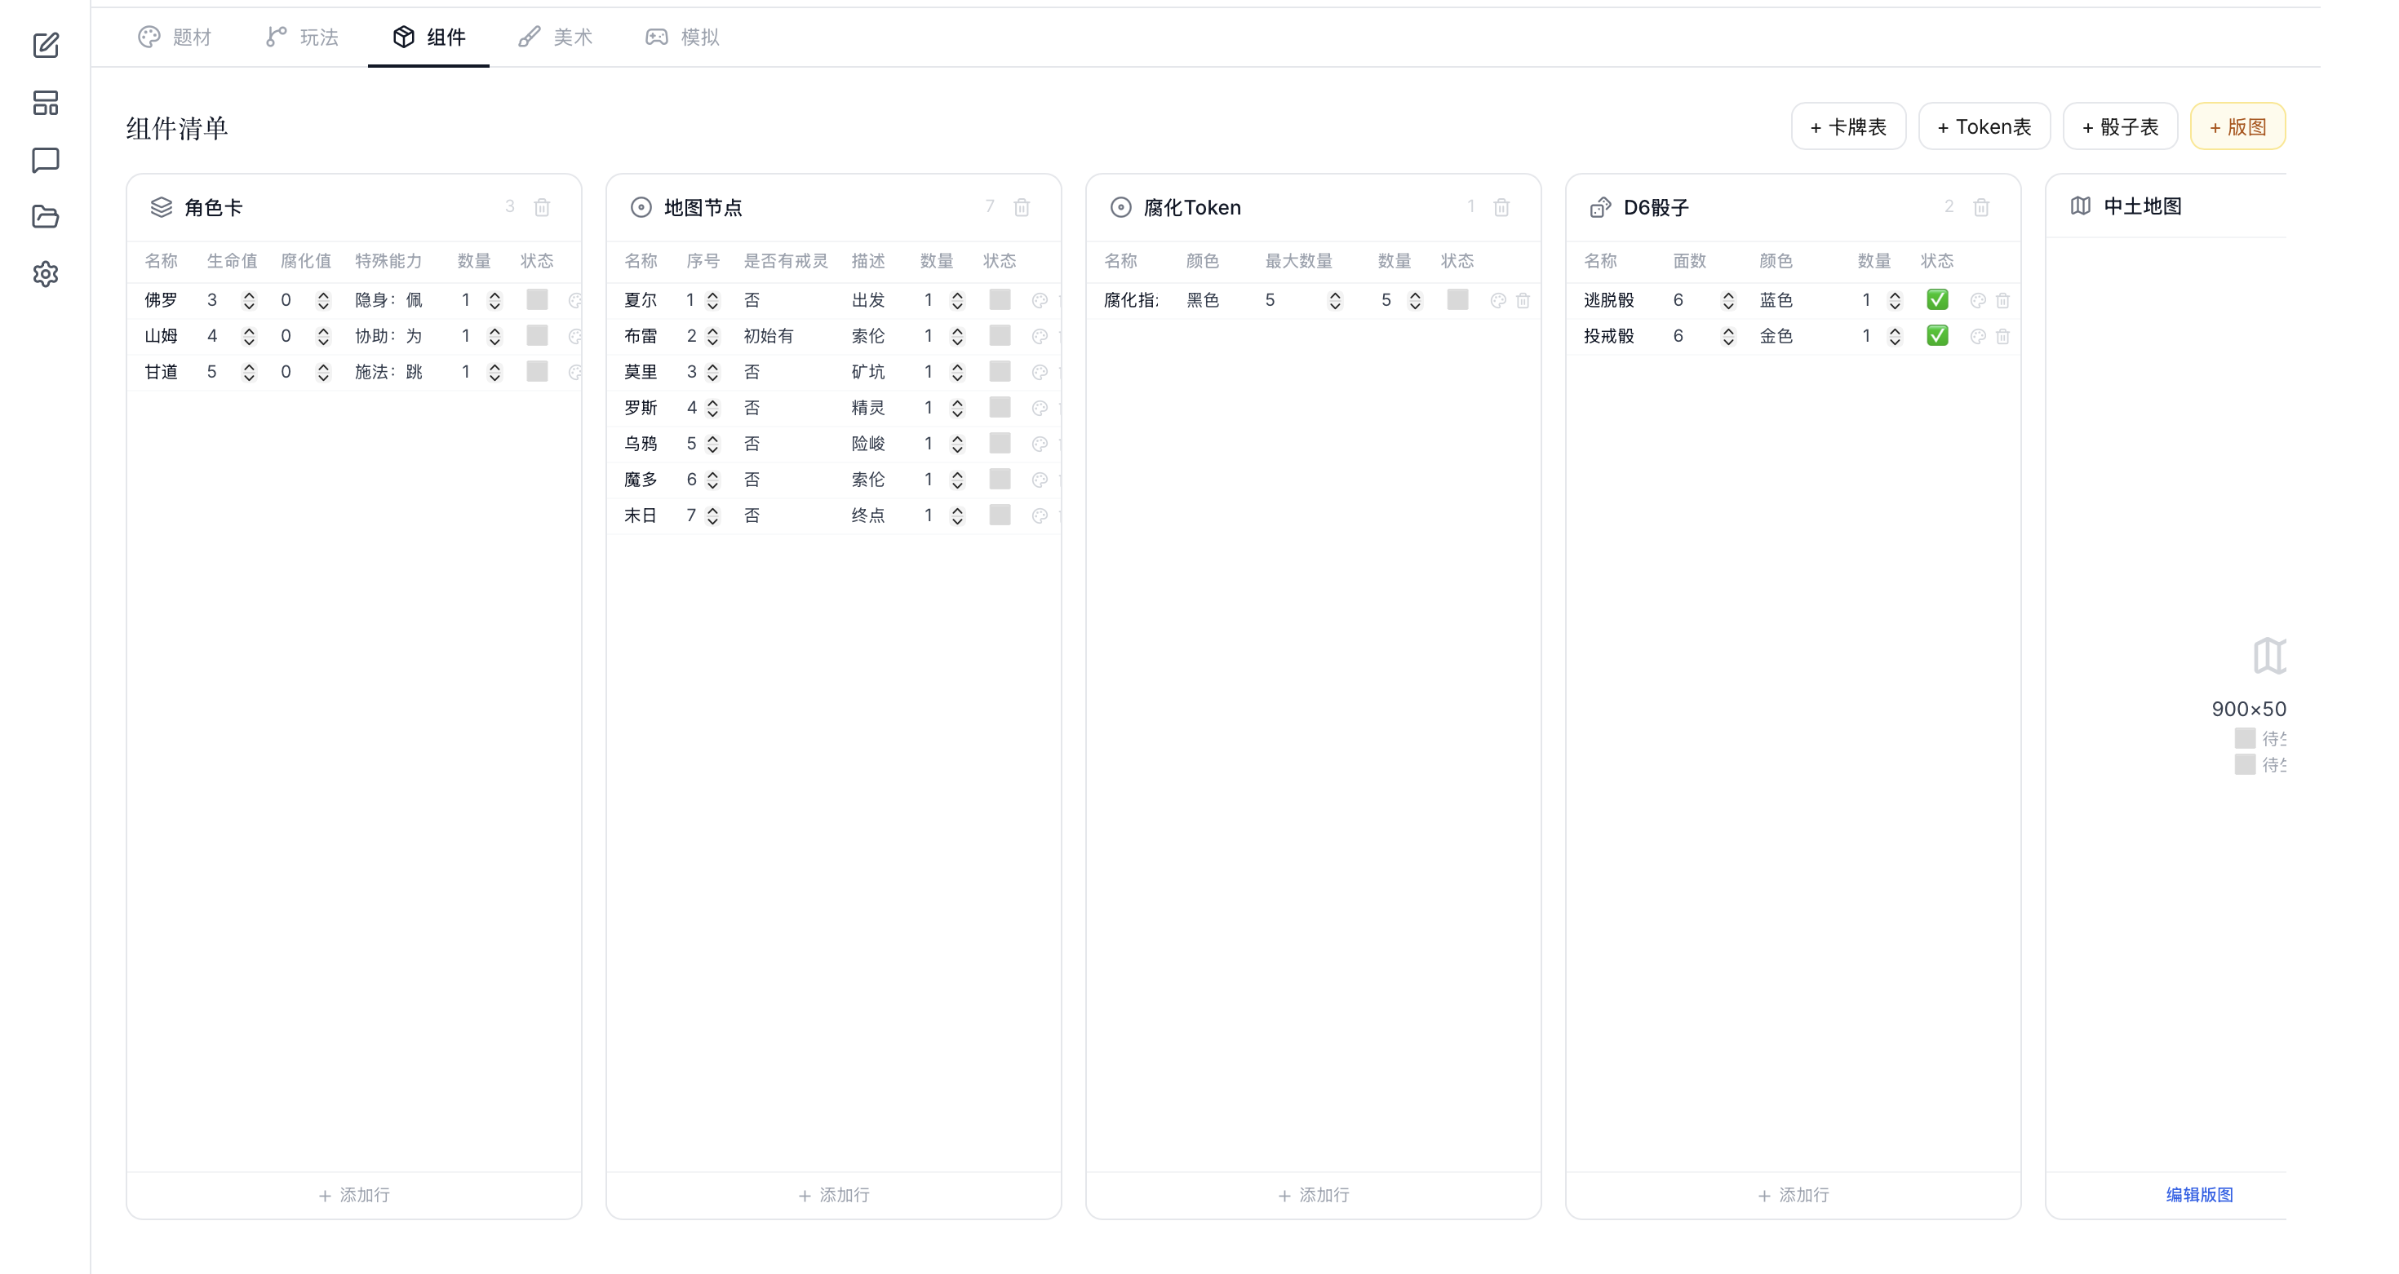Click palette icon in 夏尔 row
Image resolution: width=2399 pixels, height=1274 pixels.
click(x=1040, y=301)
